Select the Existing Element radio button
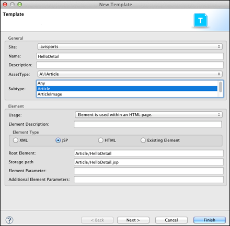The height and width of the screenshot is (226, 230). click(x=143, y=140)
